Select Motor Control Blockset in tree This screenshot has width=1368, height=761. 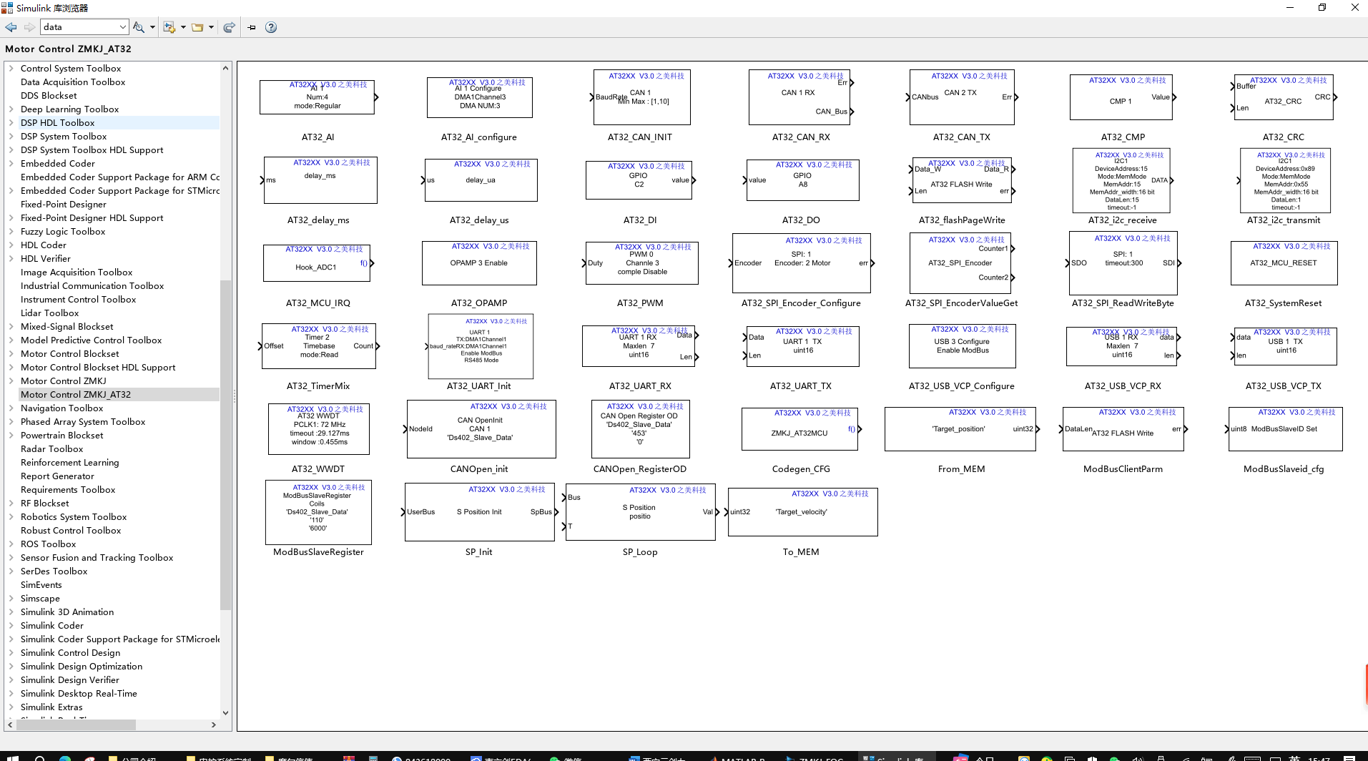pyautogui.click(x=70, y=354)
